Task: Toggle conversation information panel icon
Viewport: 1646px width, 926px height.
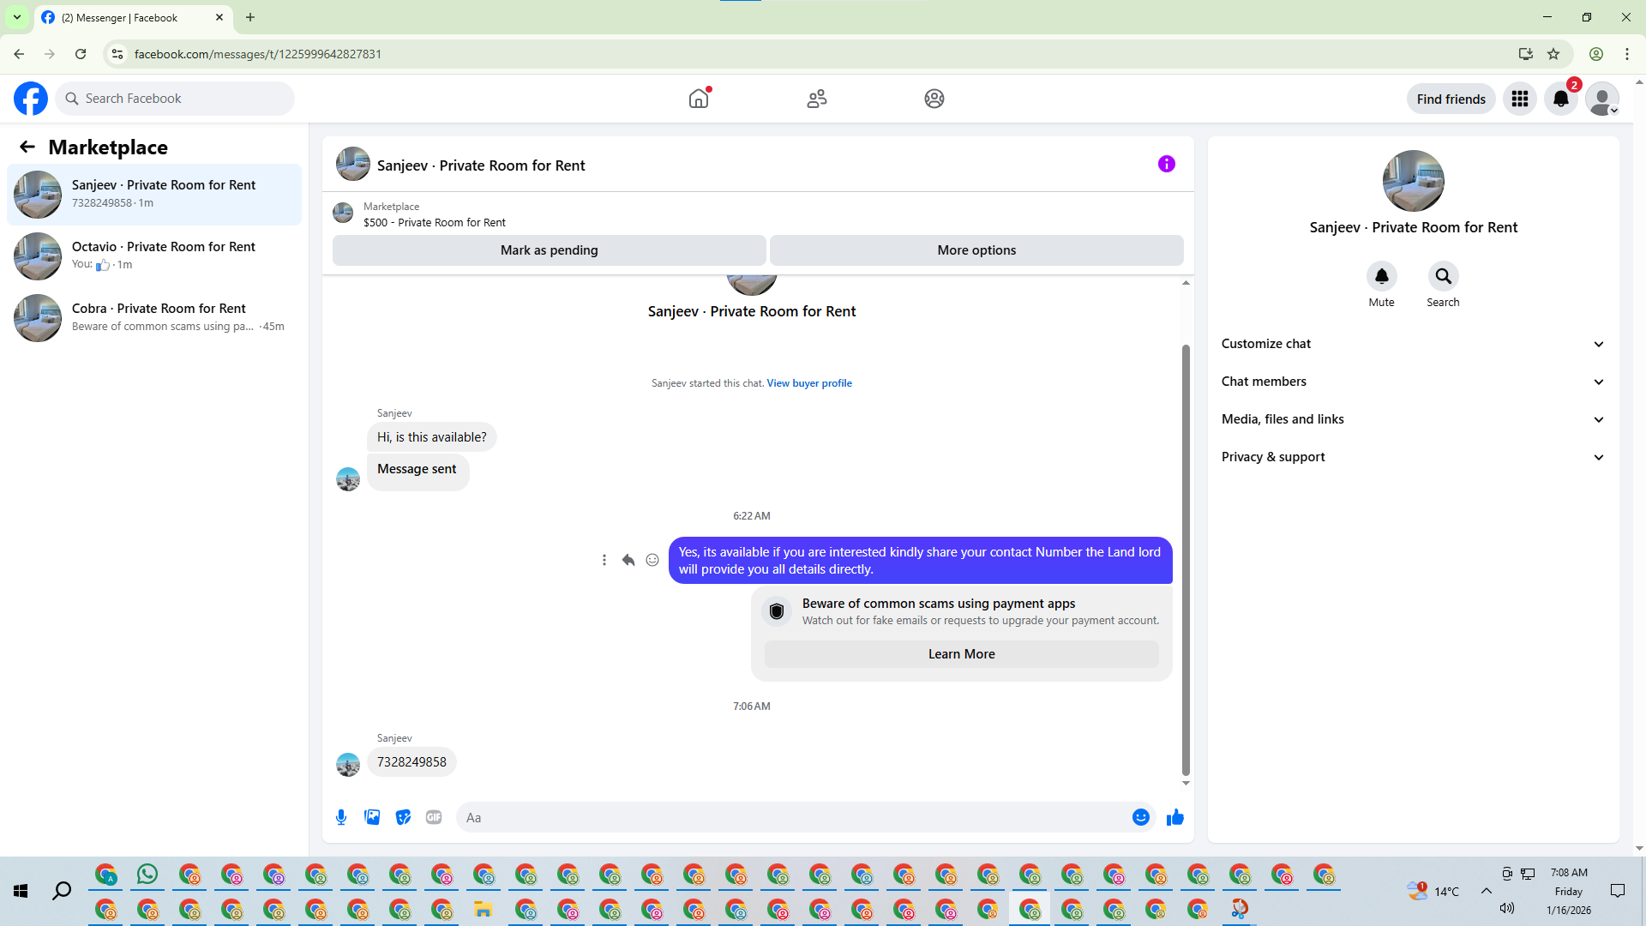Action: (x=1166, y=164)
